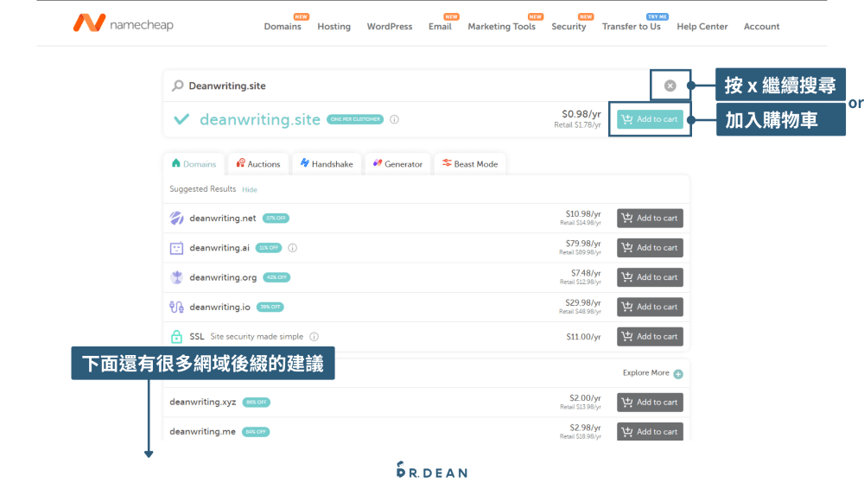Click the deanwriting.org domain name

coord(223,277)
